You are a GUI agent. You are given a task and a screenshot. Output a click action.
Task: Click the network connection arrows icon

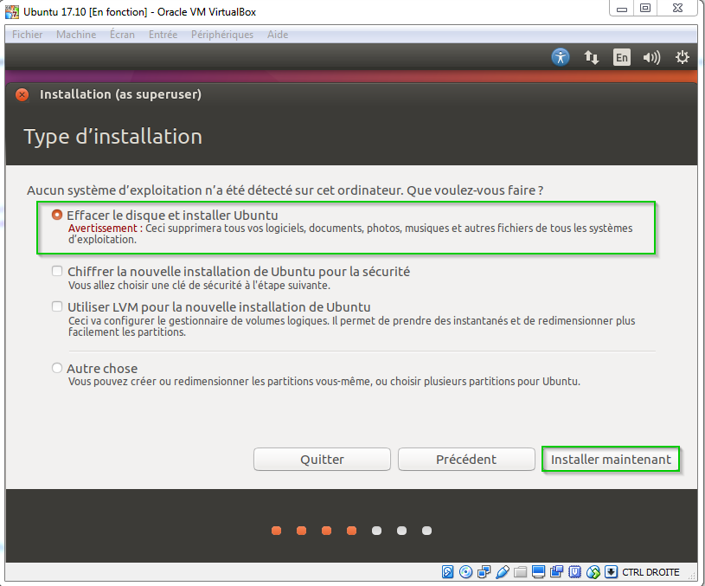(x=592, y=57)
